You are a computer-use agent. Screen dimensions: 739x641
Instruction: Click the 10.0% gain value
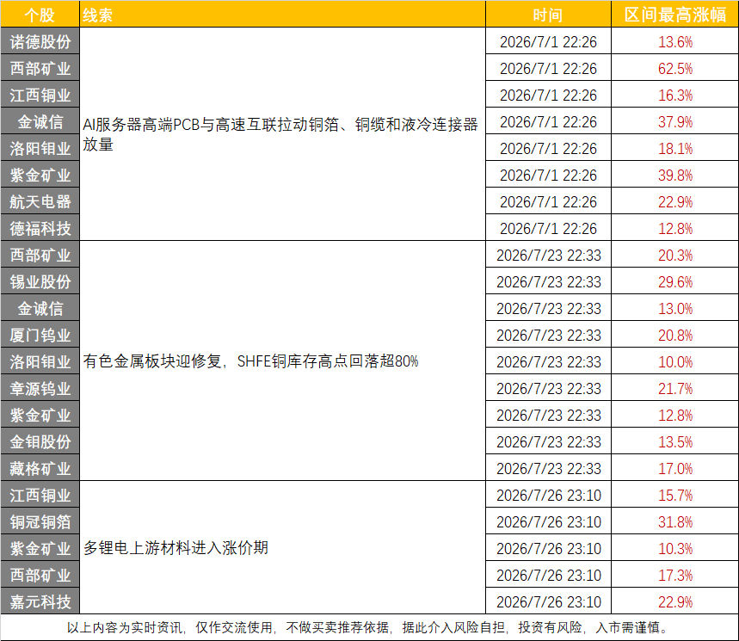(x=674, y=362)
